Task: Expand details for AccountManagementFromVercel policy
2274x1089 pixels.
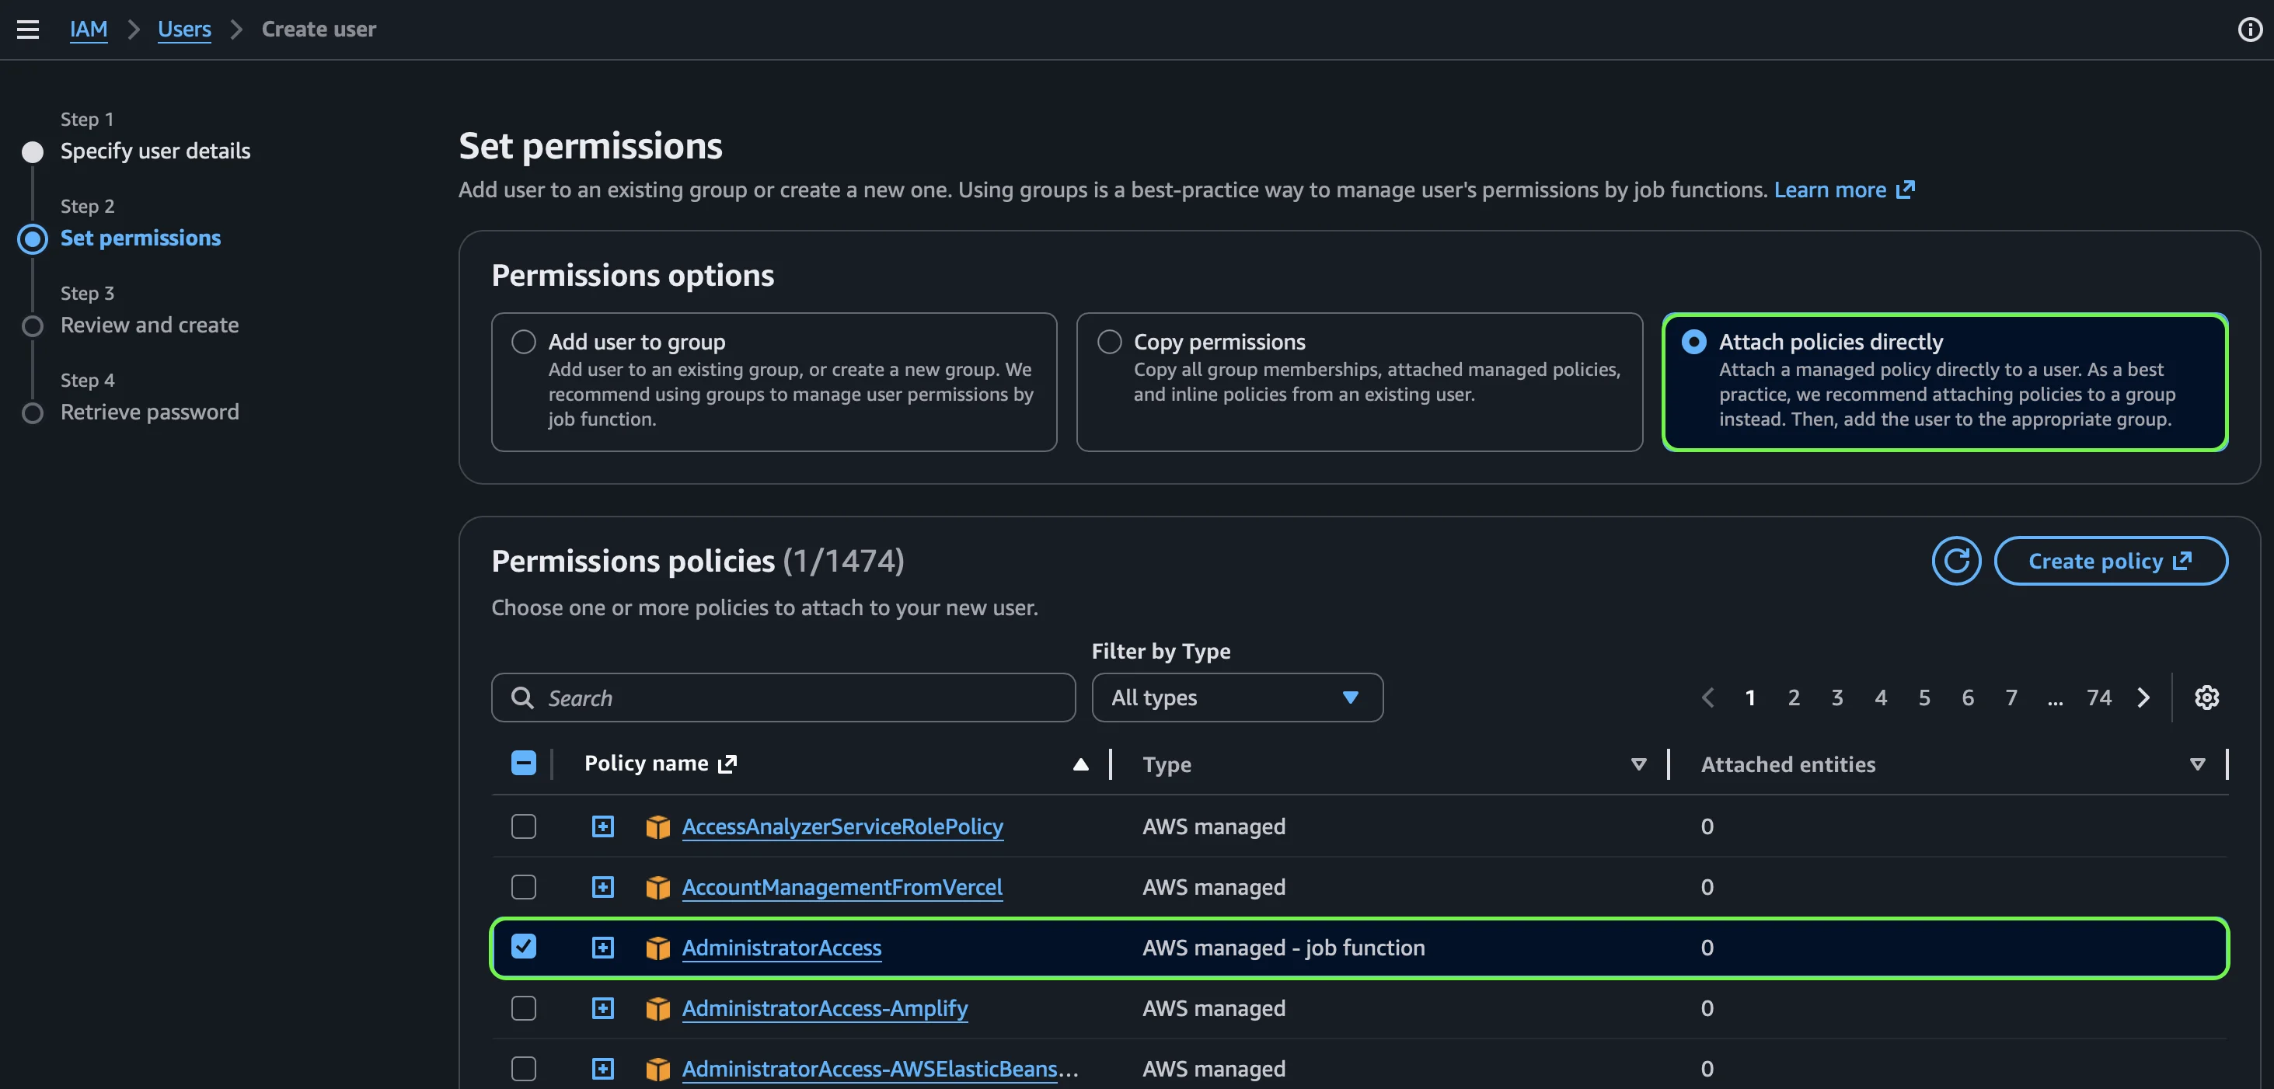Action: point(603,887)
